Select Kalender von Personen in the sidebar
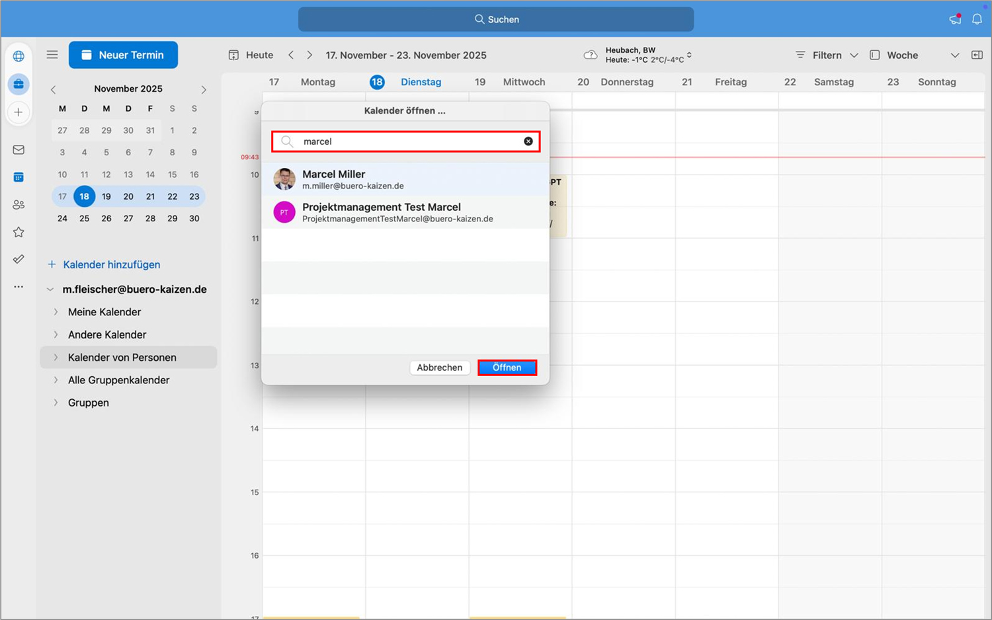The width and height of the screenshot is (992, 620). [122, 357]
